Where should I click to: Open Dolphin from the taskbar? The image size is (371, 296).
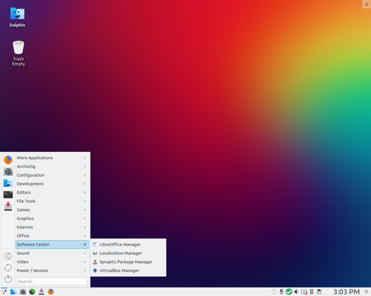pos(13,292)
